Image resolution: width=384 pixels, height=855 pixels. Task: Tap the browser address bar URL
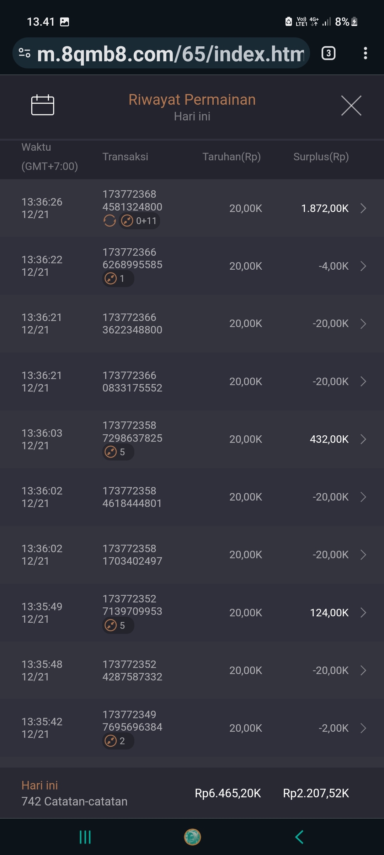coord(171,53)
